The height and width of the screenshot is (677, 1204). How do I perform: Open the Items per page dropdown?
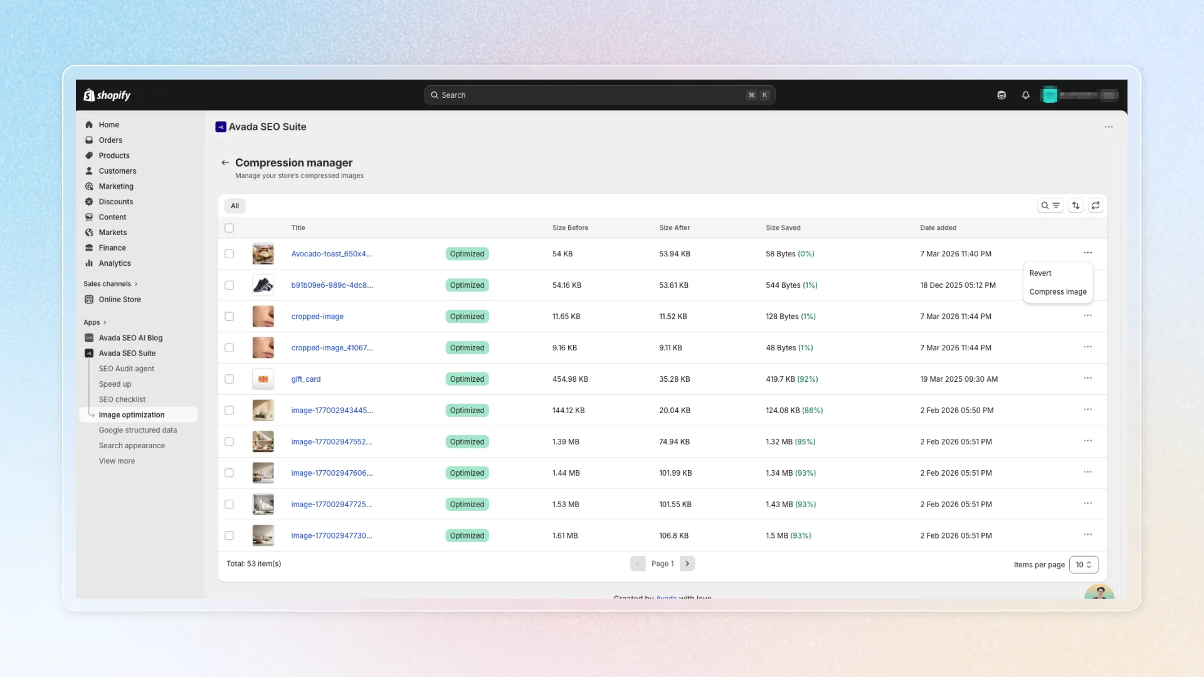point(1084,565)
